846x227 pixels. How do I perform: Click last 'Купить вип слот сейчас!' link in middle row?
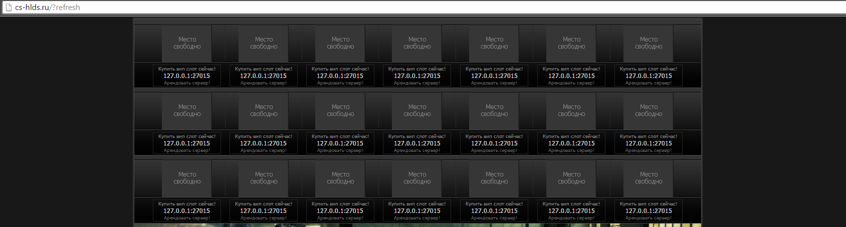(x=649, y=136)
